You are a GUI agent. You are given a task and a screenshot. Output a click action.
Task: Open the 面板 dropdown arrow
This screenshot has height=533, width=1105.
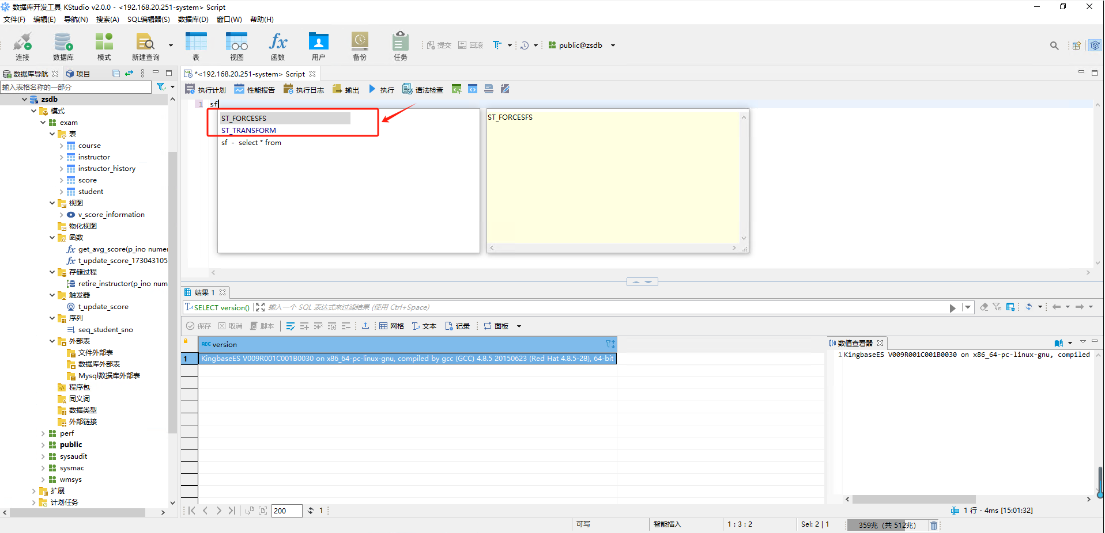519,326
